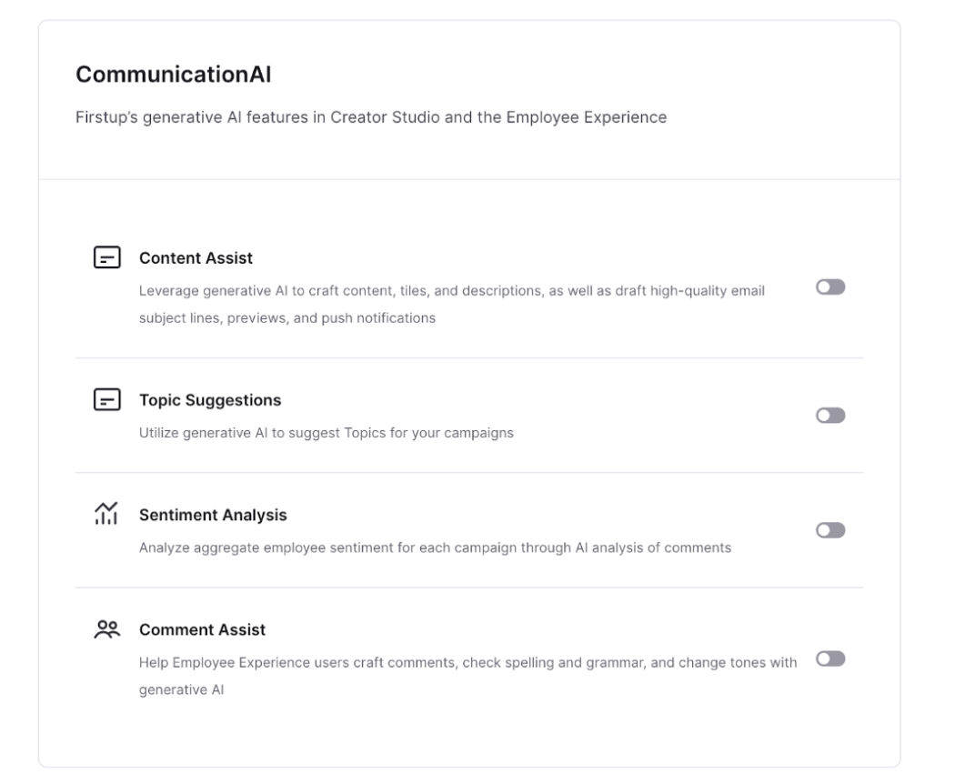Viewport: 965px width, 784px height.
Task: Click the Content Assist description text
Action: [x=452, y=304]
